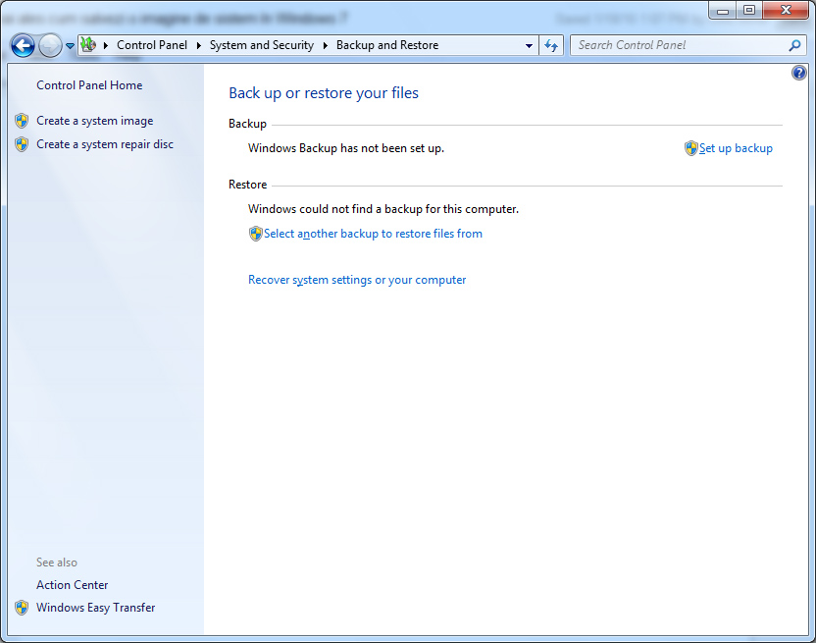Screen dimensions: 816x643
Task: Open Action Center from See also
Action: pyautogui.click(x=73, y=585)
